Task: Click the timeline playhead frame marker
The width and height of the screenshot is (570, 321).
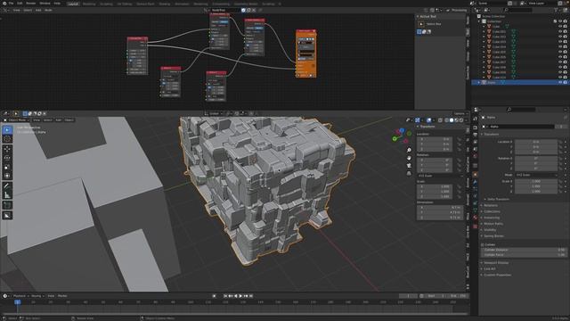Action: (18, 302)
